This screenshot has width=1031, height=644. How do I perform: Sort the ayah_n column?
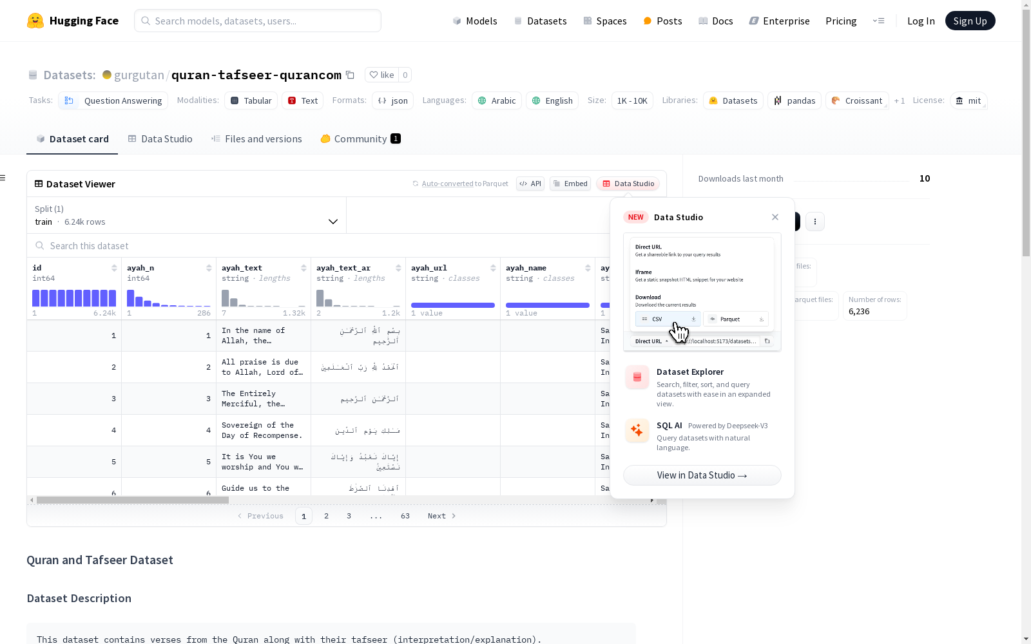pyautogui.click(x=209, y=268)
